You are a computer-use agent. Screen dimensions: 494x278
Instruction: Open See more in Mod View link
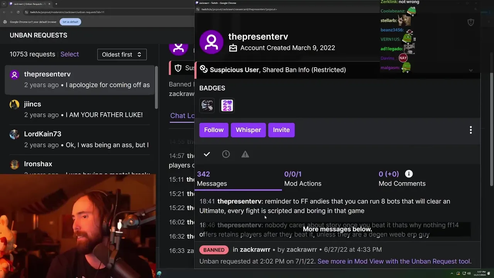point(394,261)
